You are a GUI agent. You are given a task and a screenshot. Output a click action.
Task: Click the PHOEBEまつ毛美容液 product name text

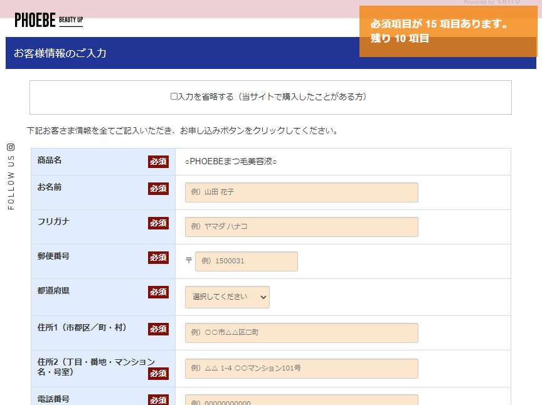[231, 161]
